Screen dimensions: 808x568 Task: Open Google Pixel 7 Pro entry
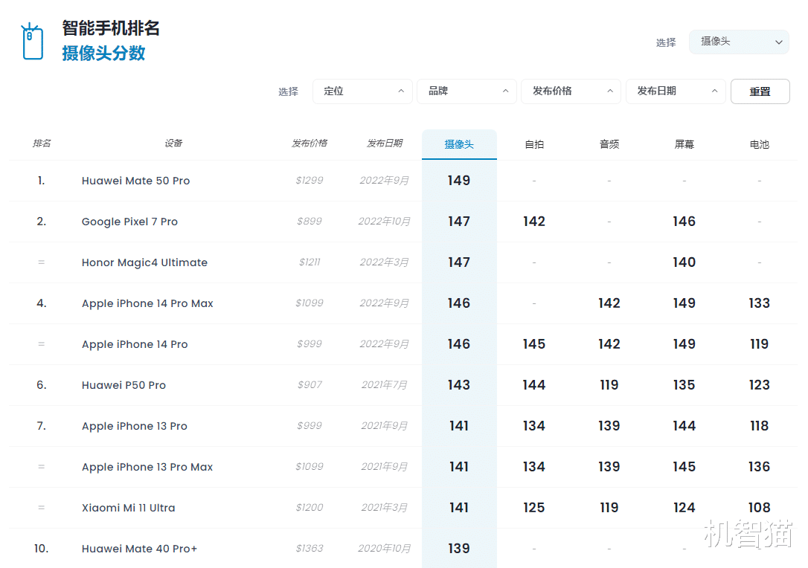click(x=129, y=222)
